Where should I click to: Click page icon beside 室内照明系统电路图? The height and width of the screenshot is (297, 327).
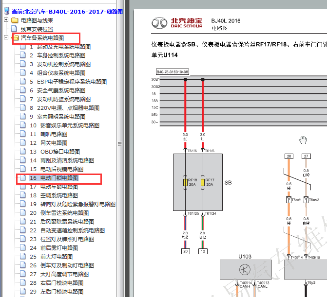pos(23,116)
